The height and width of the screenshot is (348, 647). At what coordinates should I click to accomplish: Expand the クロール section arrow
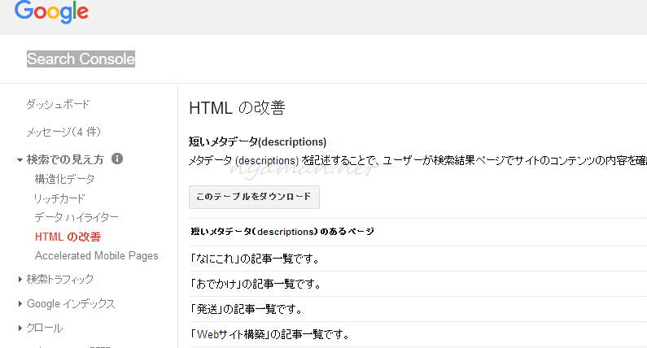click(x=20, y=328)
